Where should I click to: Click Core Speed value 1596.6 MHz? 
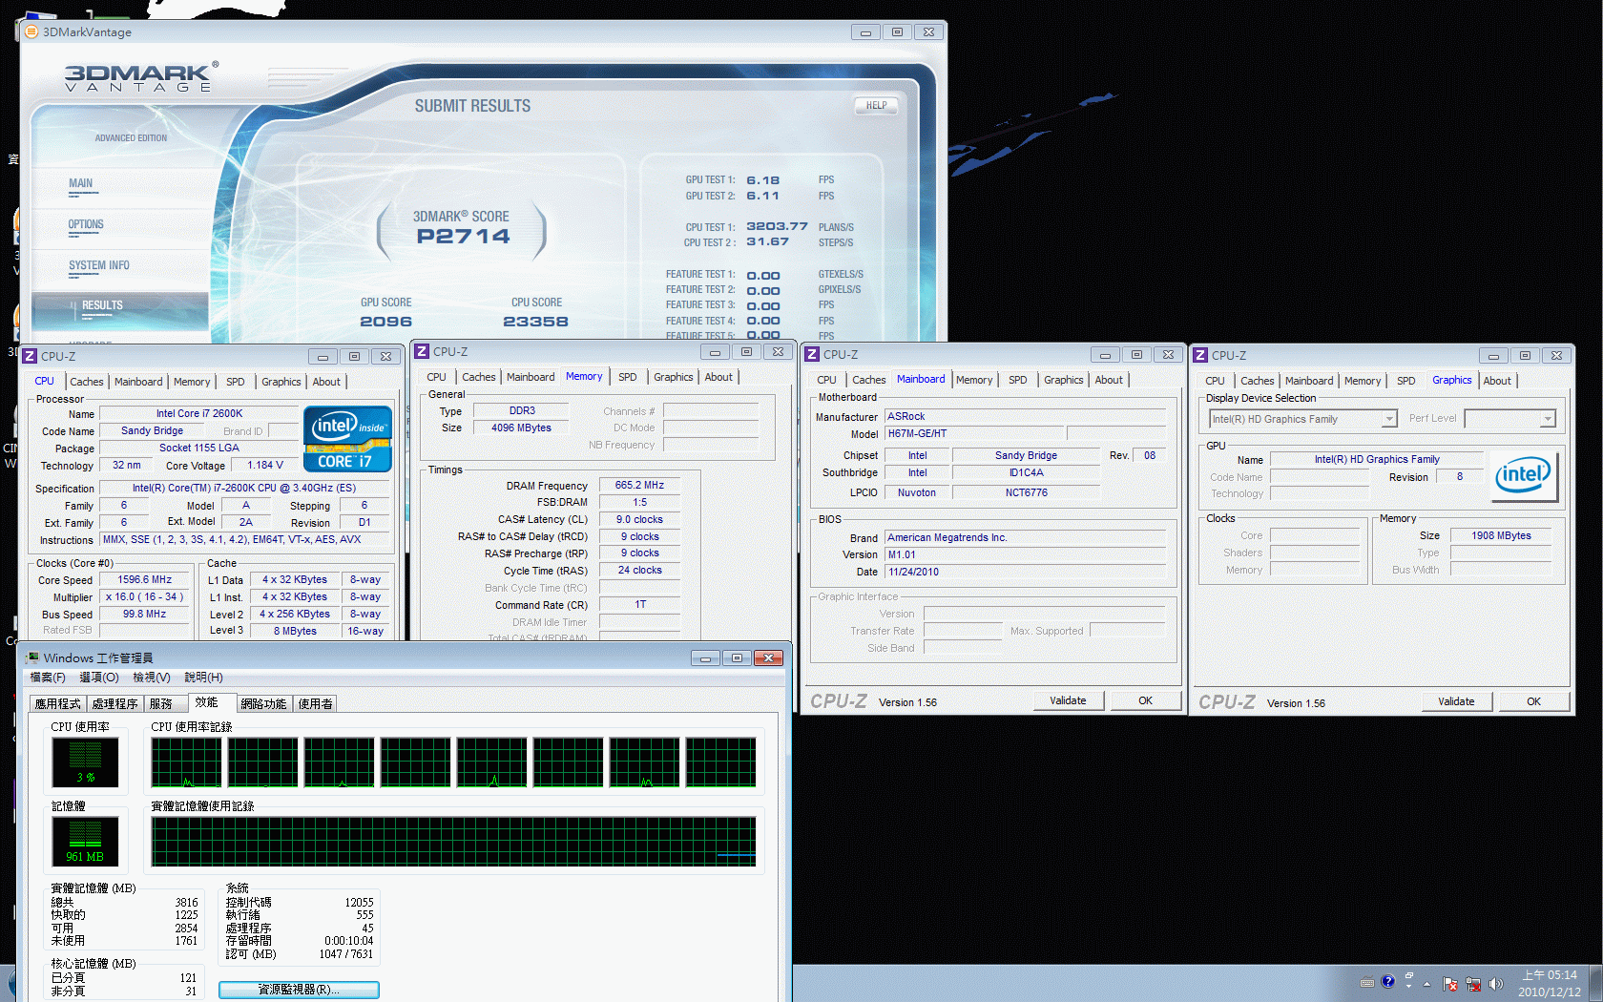pyautogui.click(x=145, y=579)
